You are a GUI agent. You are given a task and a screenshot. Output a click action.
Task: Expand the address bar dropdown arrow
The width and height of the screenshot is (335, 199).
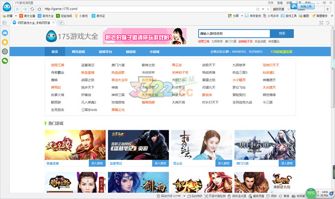click(x=263, y=9)
